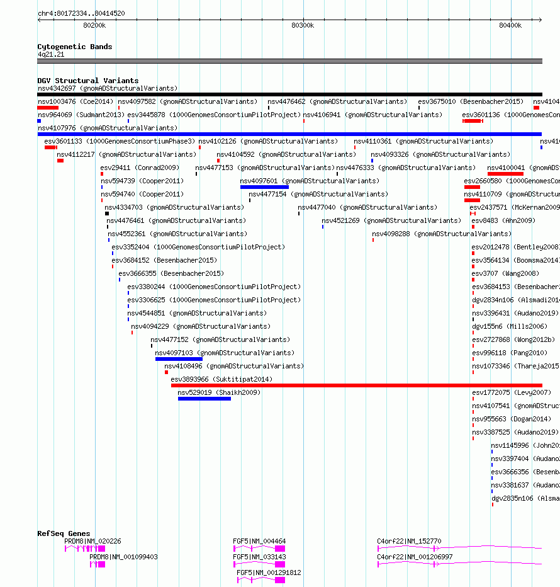The image size is (560, 587).
Task: Click the FGF5|NM_004464 gene label
Action: (x=259, y=541)
